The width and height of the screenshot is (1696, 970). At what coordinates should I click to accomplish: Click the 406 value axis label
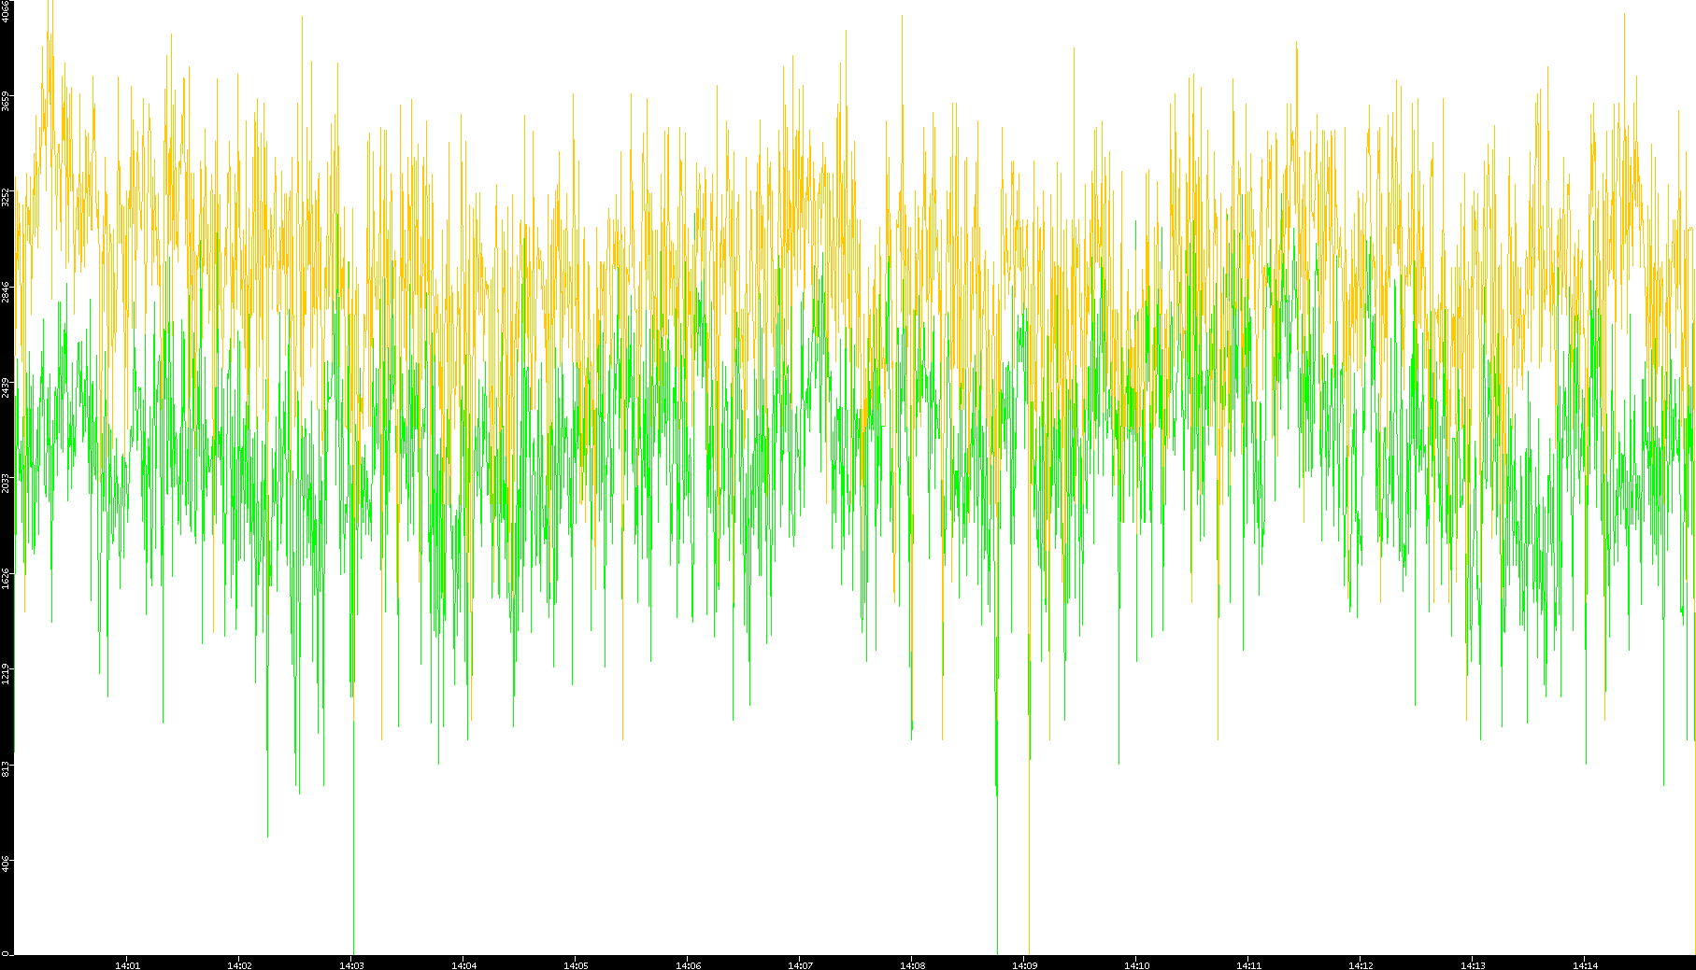click(x=6, y=863)
